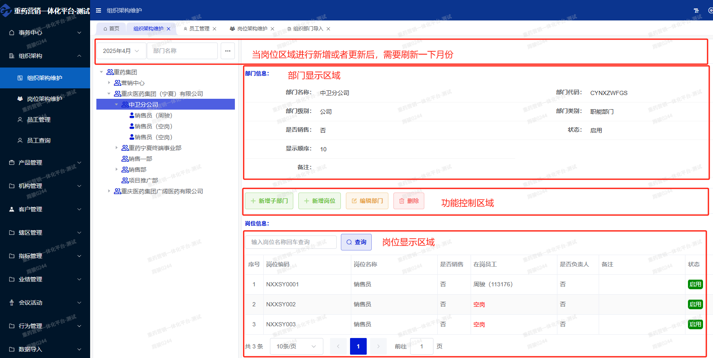Select 项目推广部 in tree
The width and height of the screenshot is (713, 358).
(x=140, y=180)
